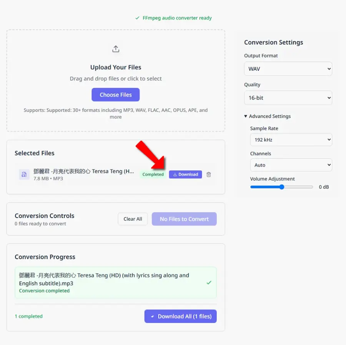Delete the file with trash icon

(208, 174)
